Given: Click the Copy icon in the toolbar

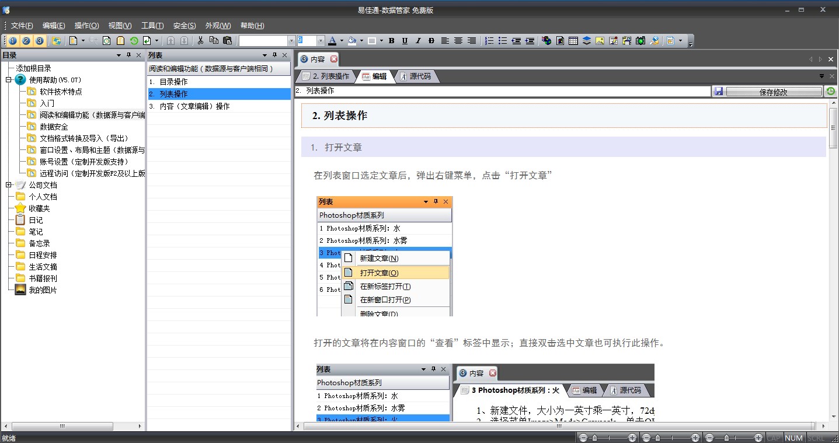Looking at the screenshot, I should click(x=214, y=41).
